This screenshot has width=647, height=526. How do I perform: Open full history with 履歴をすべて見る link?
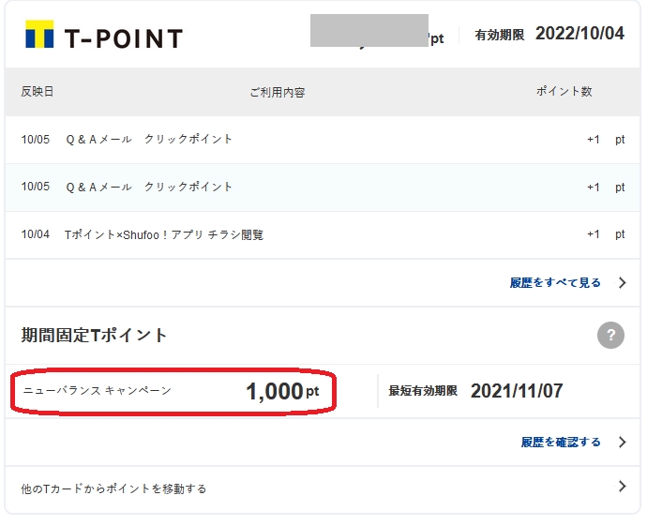555,282
